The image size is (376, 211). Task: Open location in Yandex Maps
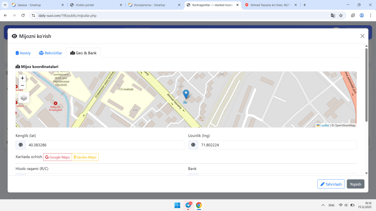pos(85,157)
